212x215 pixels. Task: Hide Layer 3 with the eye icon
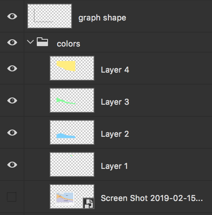tap(12, 100)
